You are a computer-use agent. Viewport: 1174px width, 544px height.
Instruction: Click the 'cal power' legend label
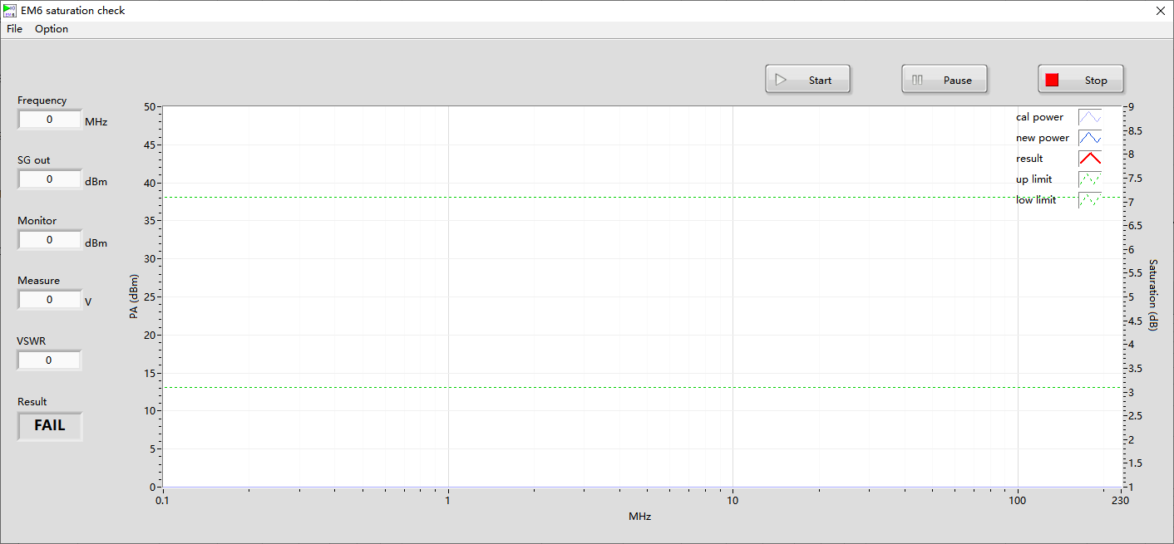tap(1039, 117)
